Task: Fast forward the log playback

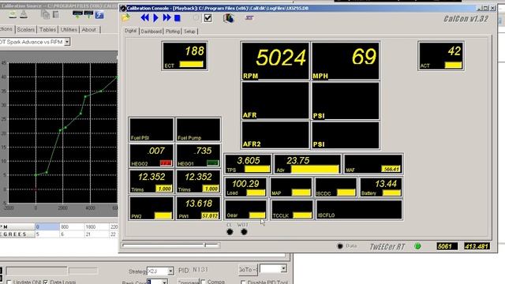Action: pos(166,17)
